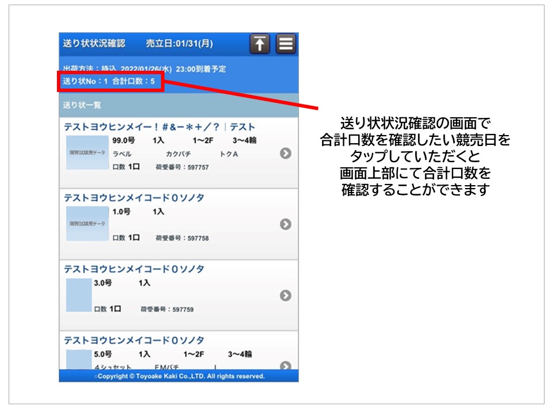Open the hamburger menu icon
The image size is (552, 414).
(286, 44)
